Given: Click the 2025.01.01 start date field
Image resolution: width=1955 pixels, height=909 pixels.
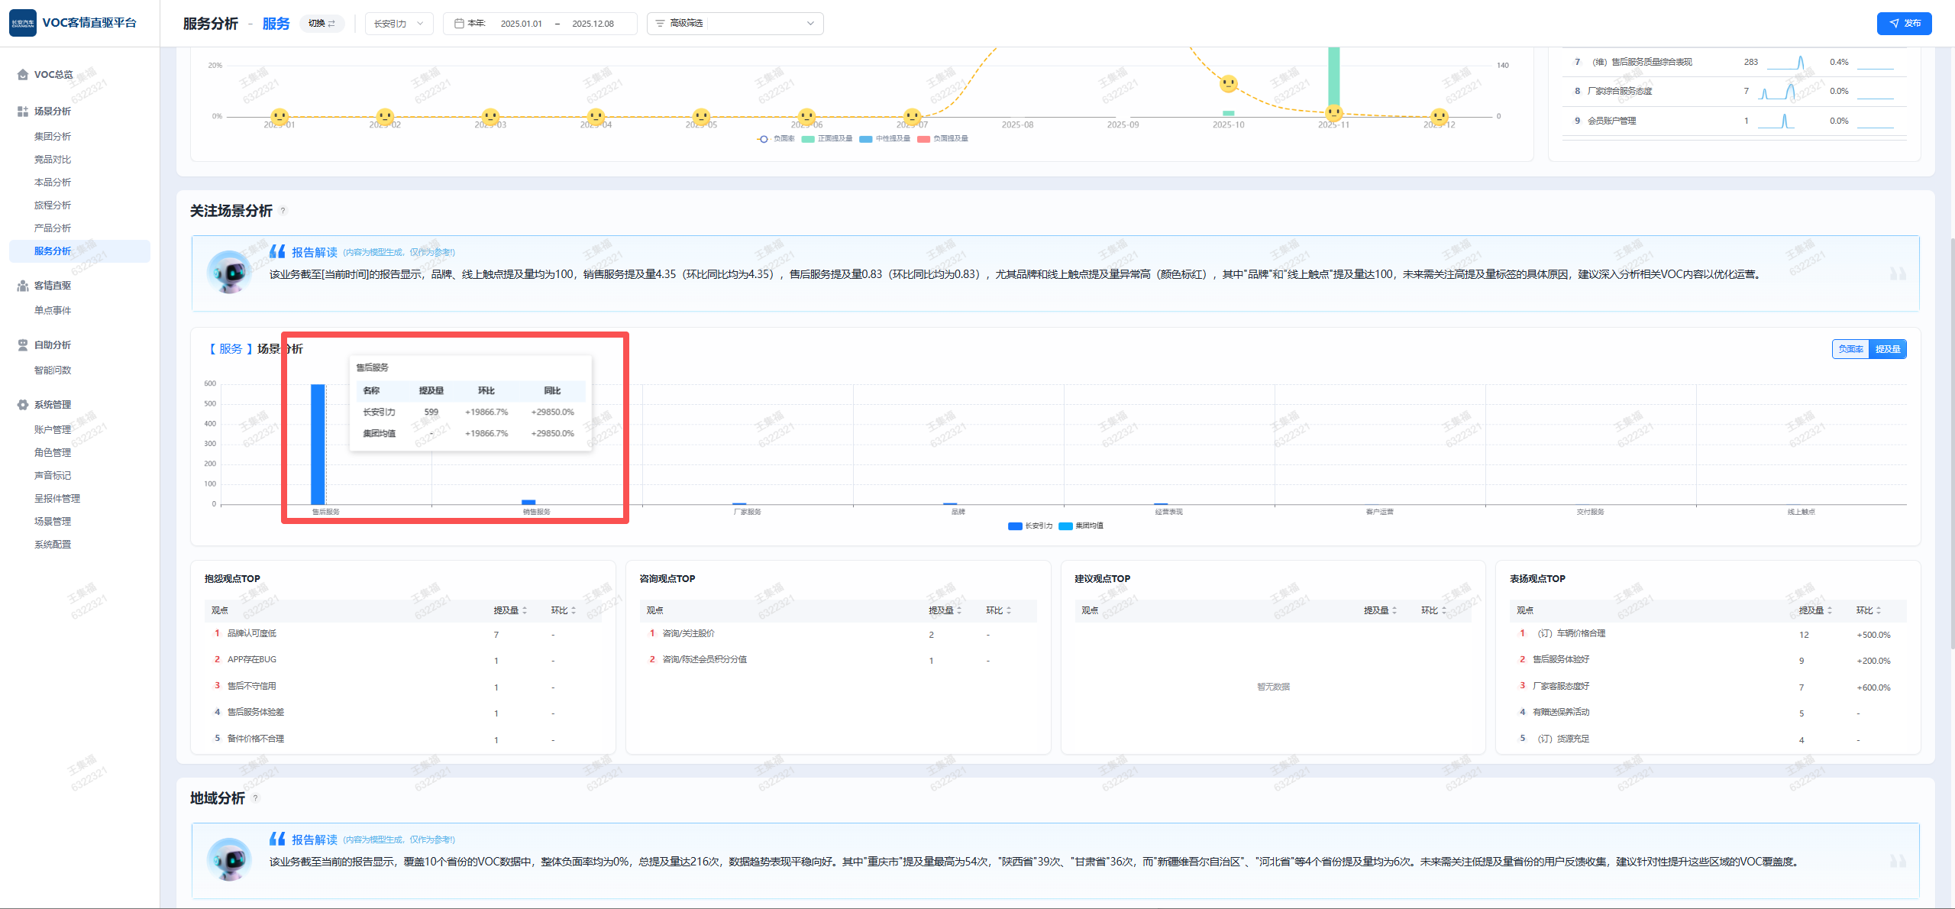Looking at the screenshot, I should [x=521, y=24].
